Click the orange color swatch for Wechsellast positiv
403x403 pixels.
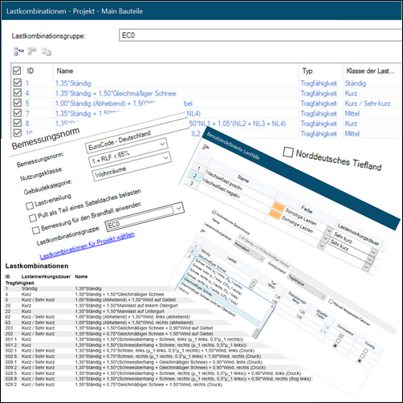(x=279, y=206)
